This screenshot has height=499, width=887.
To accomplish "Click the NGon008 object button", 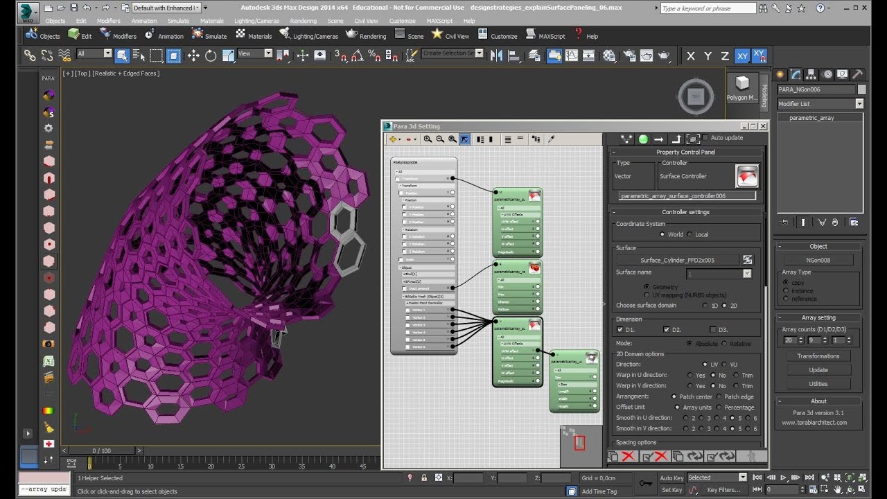I will pos(818,260).
